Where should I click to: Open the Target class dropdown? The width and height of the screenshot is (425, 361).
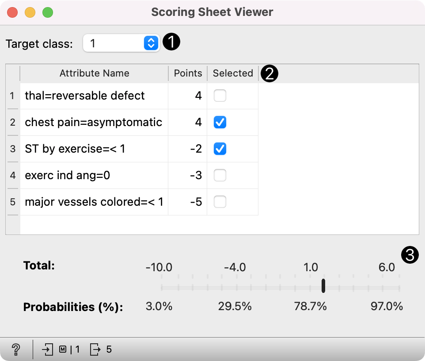click(121, 43)
